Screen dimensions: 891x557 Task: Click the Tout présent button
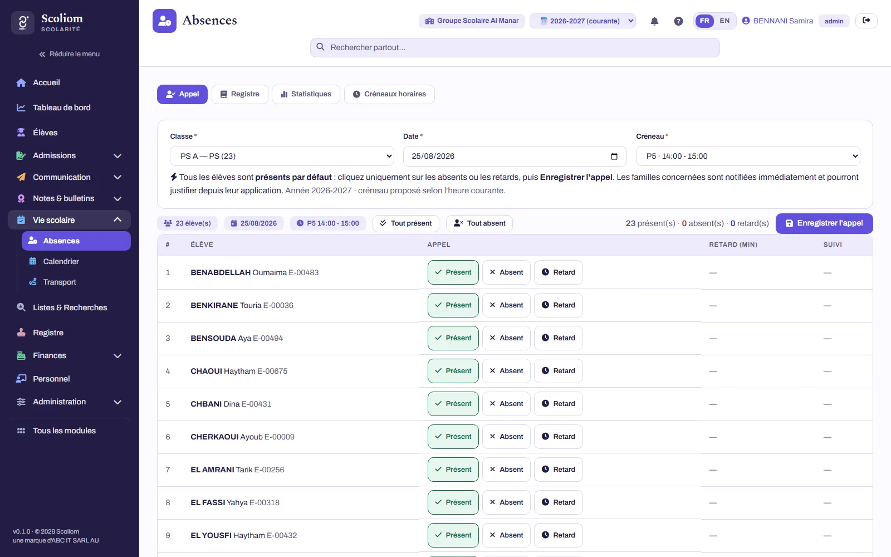406,223
